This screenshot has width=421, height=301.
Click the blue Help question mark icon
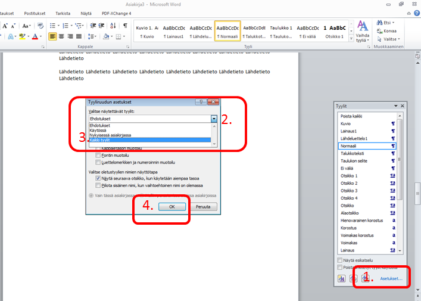[x=417, y=13]
